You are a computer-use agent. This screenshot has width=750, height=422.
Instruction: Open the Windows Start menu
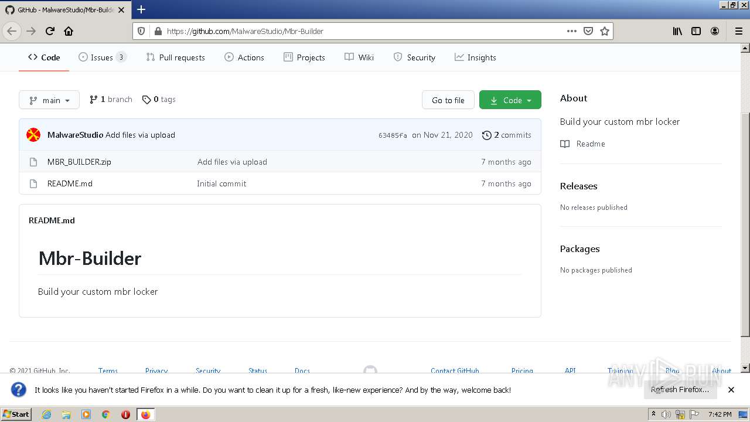(x=16, y=414)
